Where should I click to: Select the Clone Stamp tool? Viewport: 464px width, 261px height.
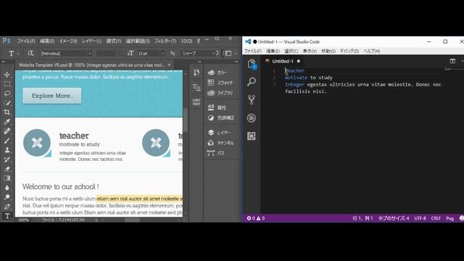tap(7, 150)
